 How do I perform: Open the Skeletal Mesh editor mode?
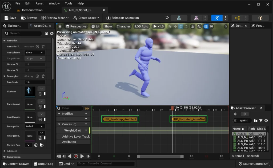(x=196, y=18)
